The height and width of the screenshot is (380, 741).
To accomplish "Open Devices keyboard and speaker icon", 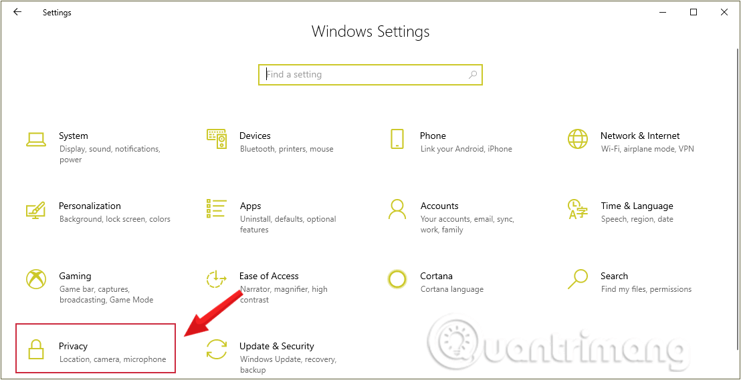I will point(217,139).
